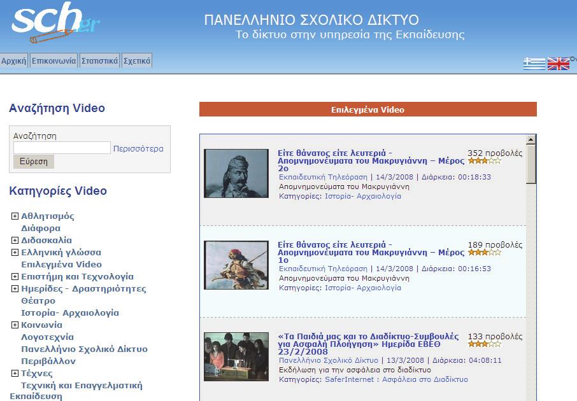The image size is (577, 401).
Task: Focus the Αναζήτηση text field
Action: pos(62,148)
